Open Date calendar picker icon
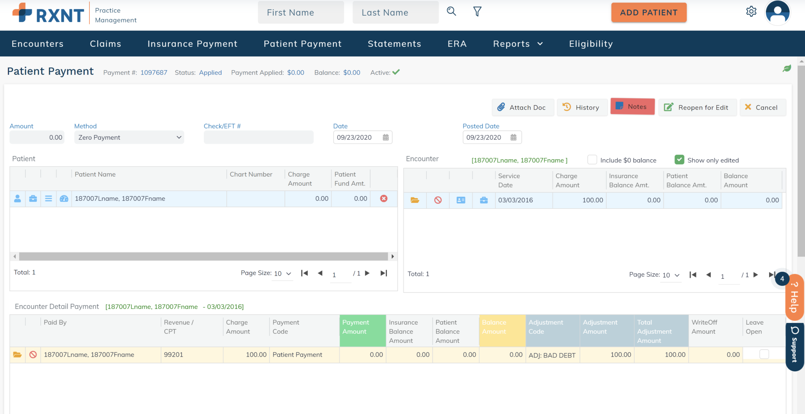 pos(386,137)
